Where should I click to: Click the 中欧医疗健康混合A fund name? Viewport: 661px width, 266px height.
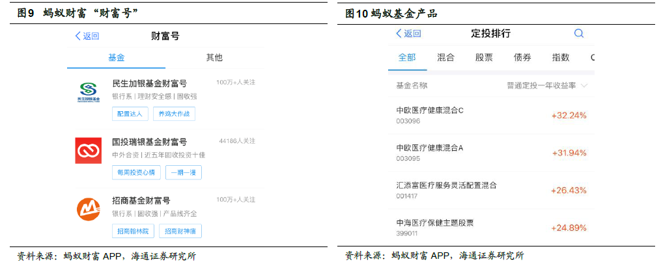pos(430,148)
